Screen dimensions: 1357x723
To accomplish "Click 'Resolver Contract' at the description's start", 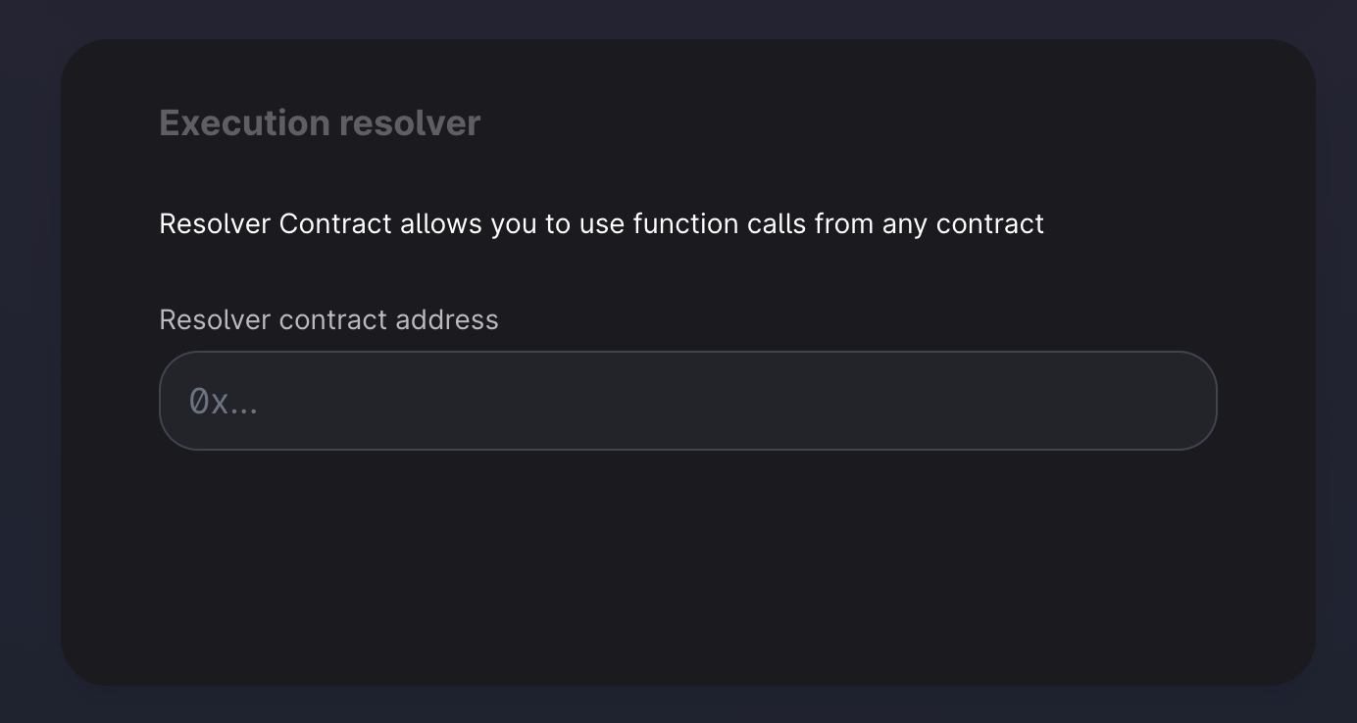I will pyautogui.click(x=276, y=224).
